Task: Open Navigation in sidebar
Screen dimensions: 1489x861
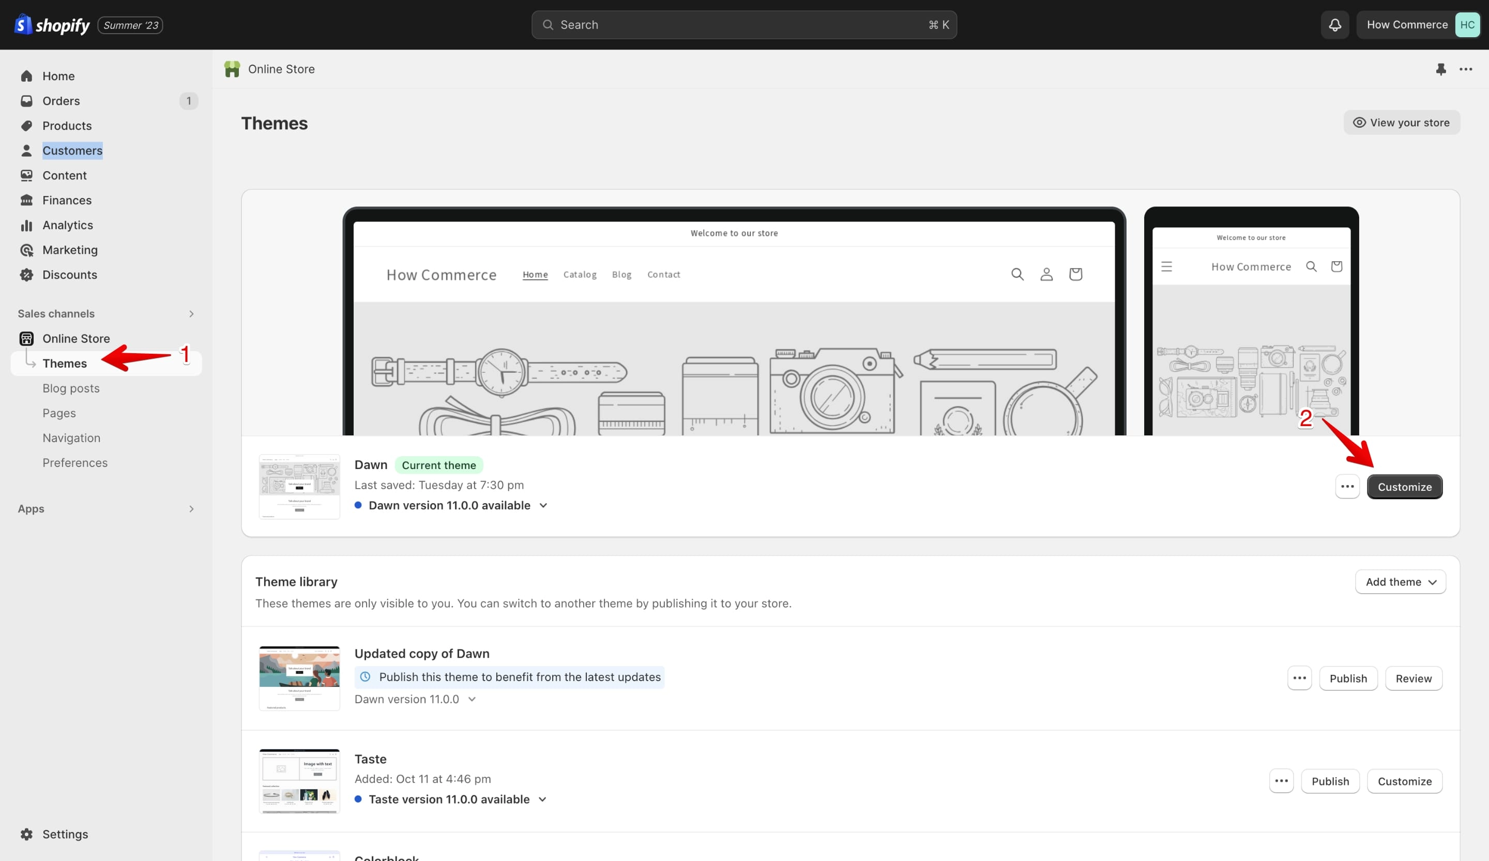Action: pos(71,438)
